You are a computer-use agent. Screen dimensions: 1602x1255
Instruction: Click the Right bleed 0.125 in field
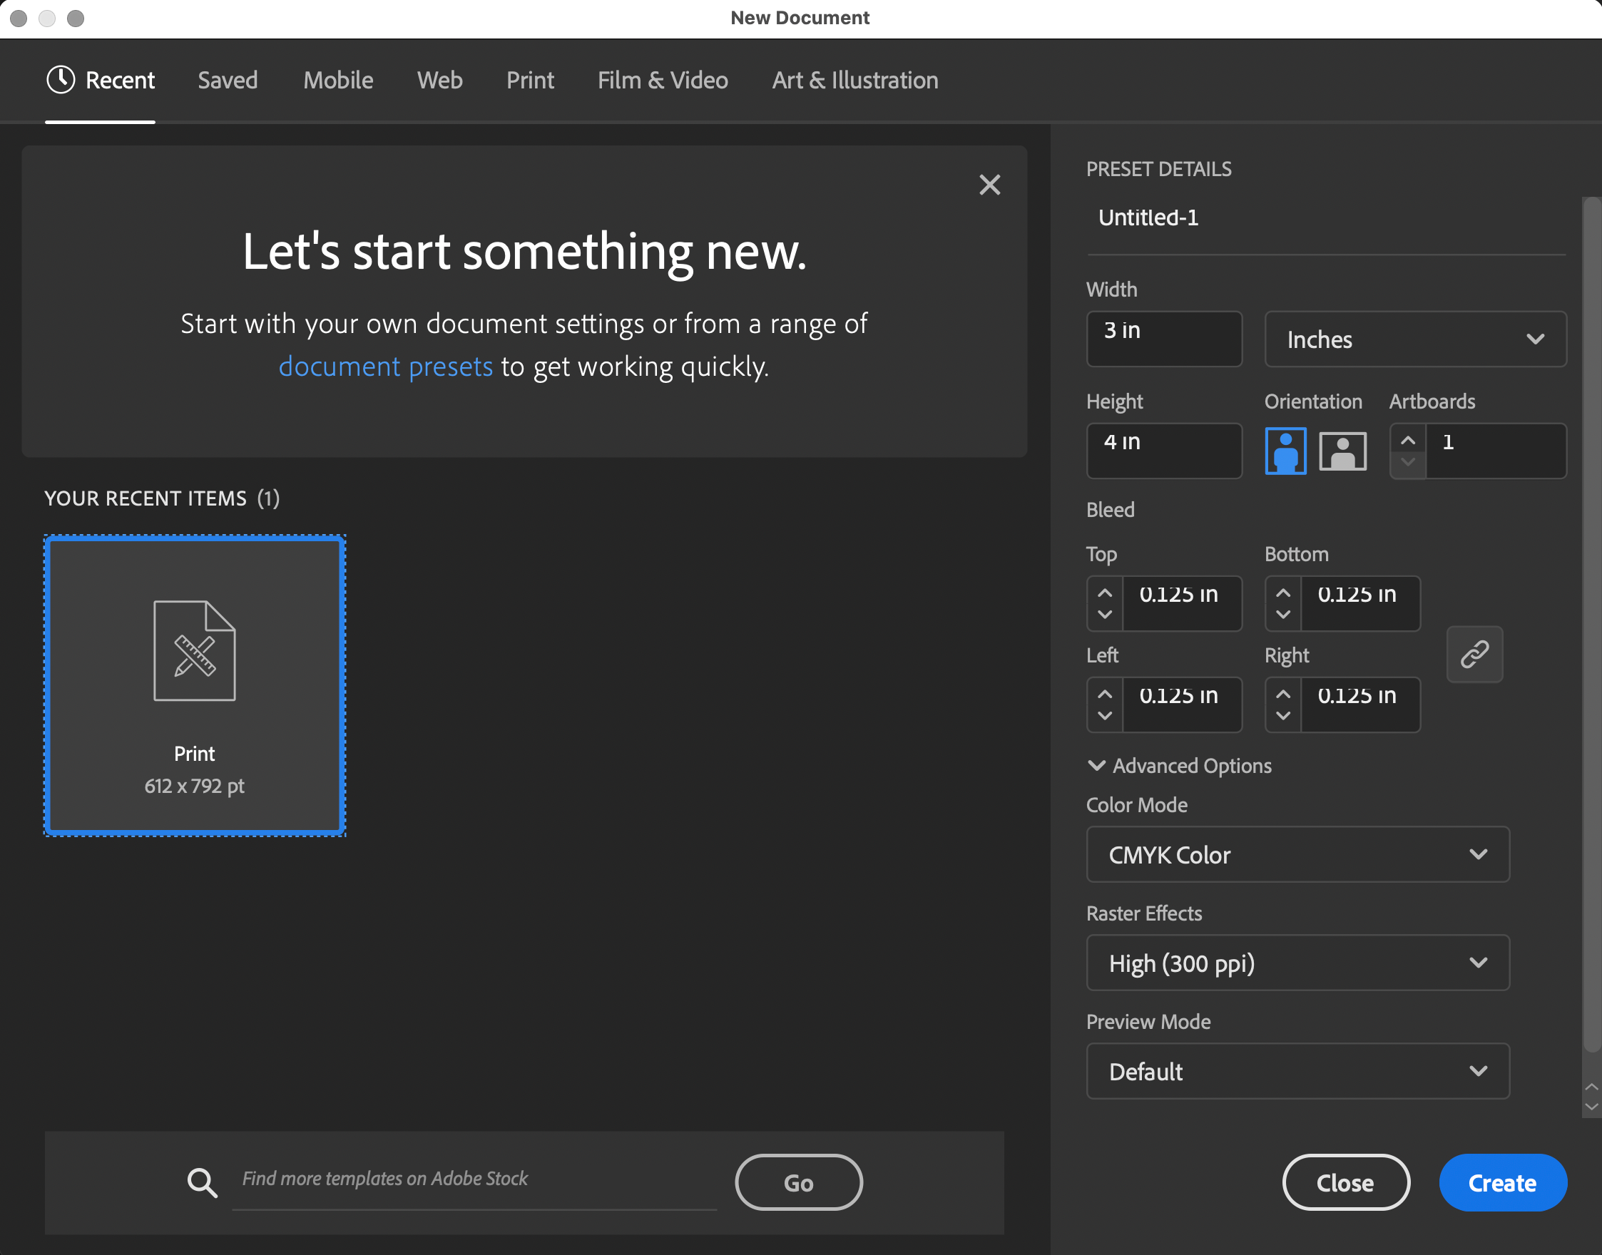pos(1360,704)
